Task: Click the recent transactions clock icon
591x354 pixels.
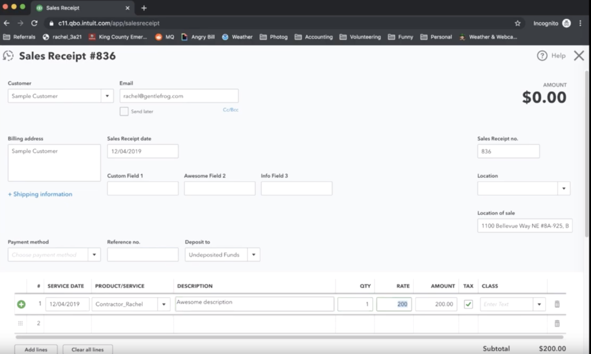Action: point(8,56)
